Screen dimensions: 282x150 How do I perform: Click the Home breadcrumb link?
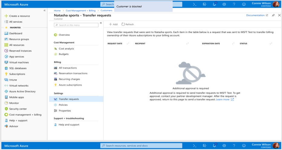tap(57, 11)
